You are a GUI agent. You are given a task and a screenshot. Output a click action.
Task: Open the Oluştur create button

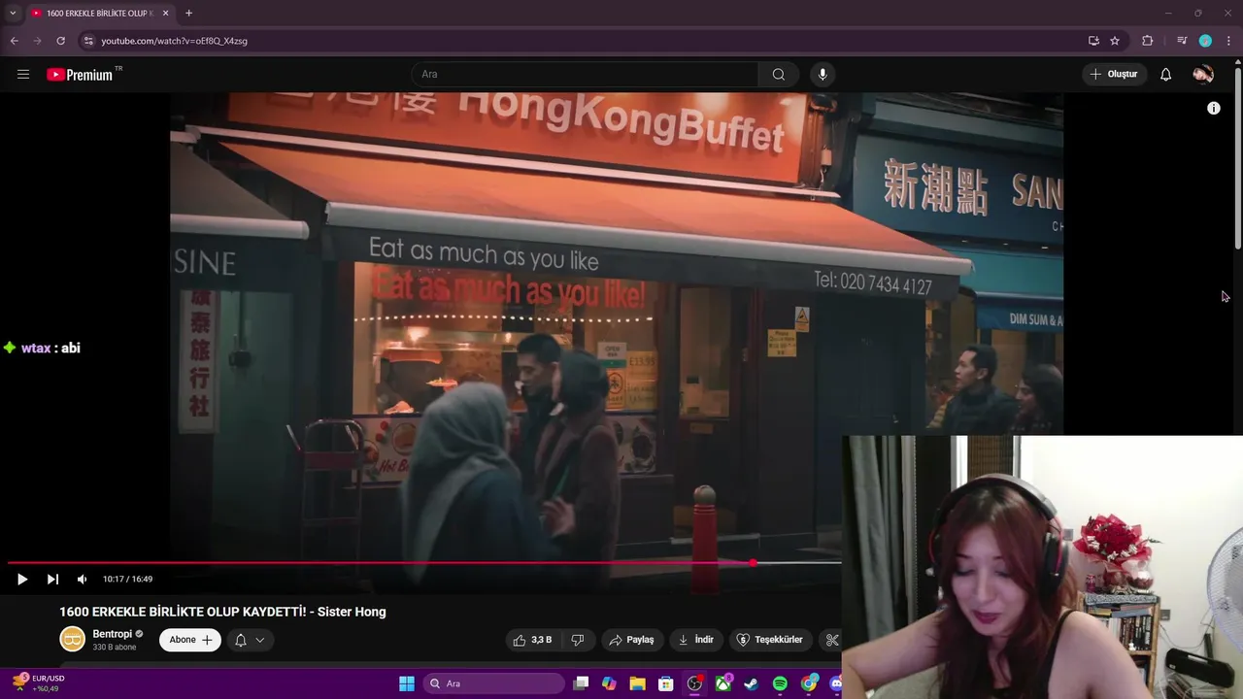[x=1114, y=75]
